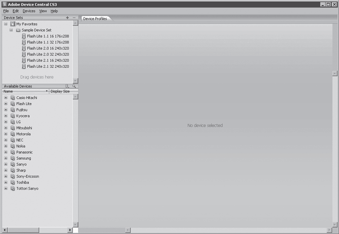Click the search magnifier icon in Available Devices

tap(74, 86)
